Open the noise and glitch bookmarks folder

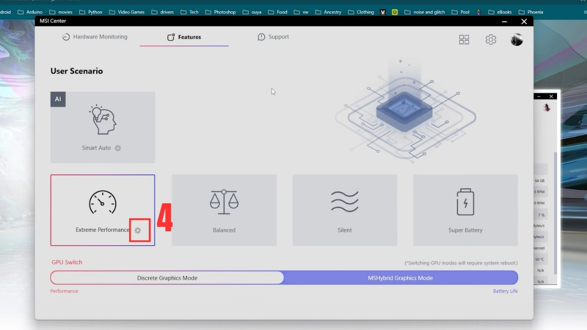425,12
